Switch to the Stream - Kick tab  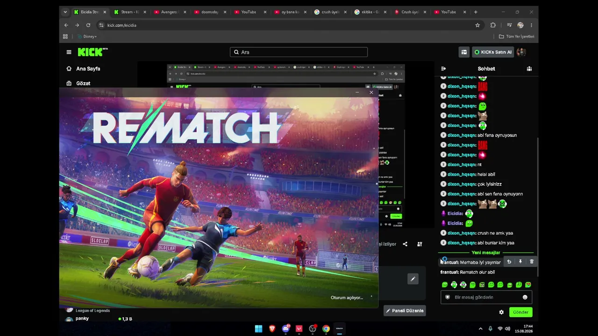coord(130,12)
